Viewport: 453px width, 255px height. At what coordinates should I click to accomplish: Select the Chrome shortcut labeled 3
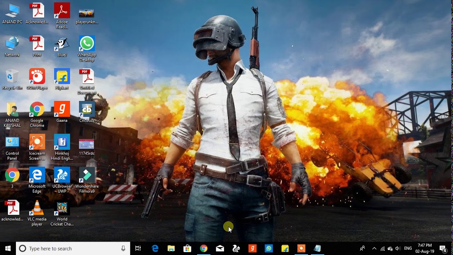pyautogui.click(x=12, y=178)
